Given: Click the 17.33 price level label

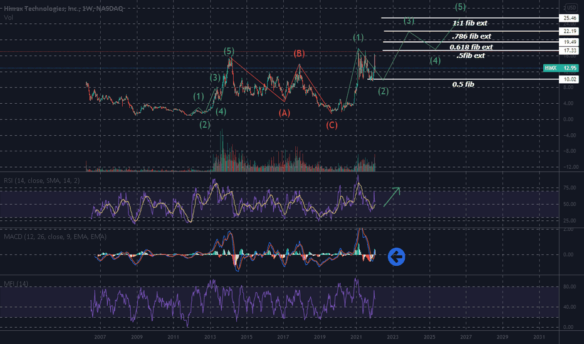Looking at the screenshot, I should [570, 50].
